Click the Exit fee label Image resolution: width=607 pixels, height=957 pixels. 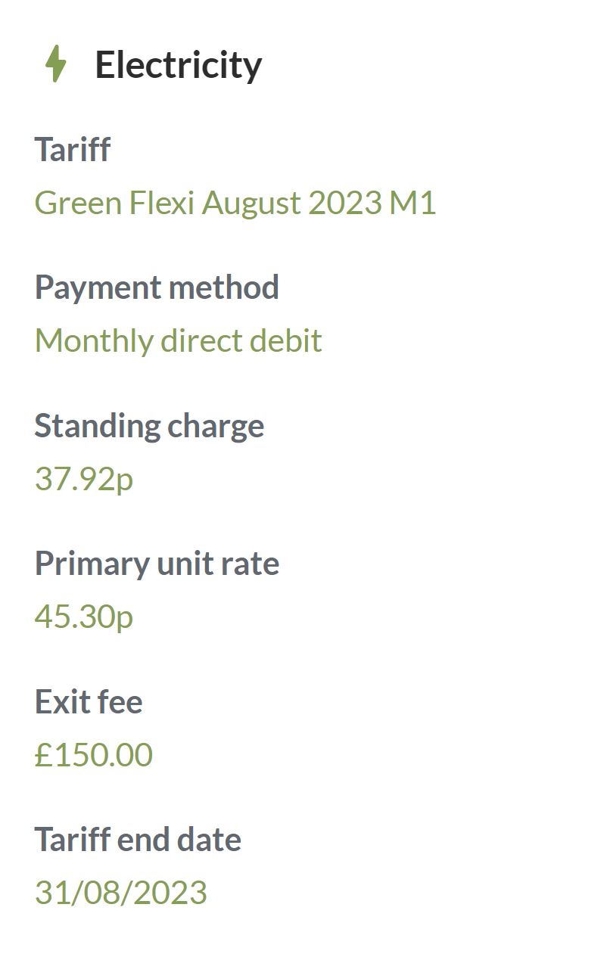[x=89, y=702]
